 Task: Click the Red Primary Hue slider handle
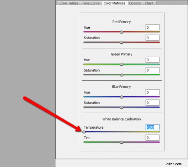[x=122, y=32]
